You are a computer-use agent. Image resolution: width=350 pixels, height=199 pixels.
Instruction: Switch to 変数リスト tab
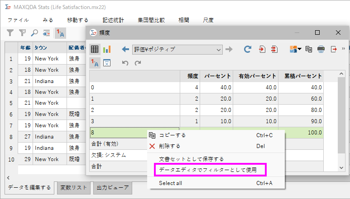tap(74, 187)
